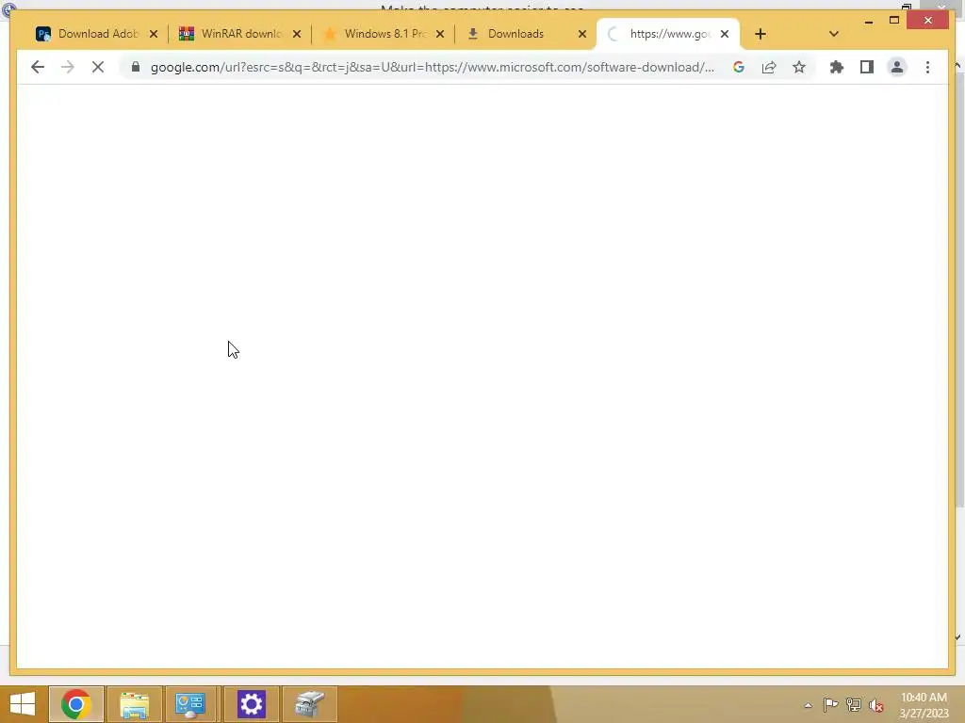Screen dimensions: 965x723
Task: Stop loading the current page
Action: point(98,67)
